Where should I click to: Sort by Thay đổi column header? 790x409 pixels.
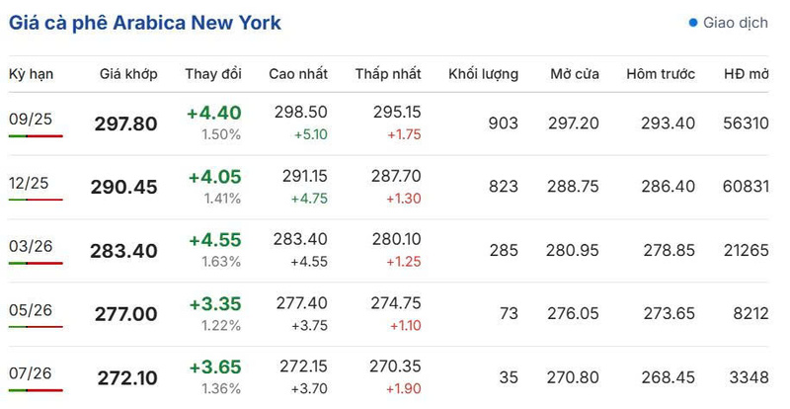[213, 74]
